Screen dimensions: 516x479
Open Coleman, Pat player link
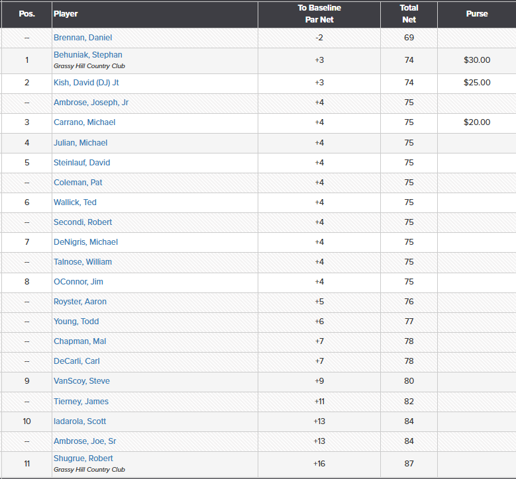tap(77, 183)
